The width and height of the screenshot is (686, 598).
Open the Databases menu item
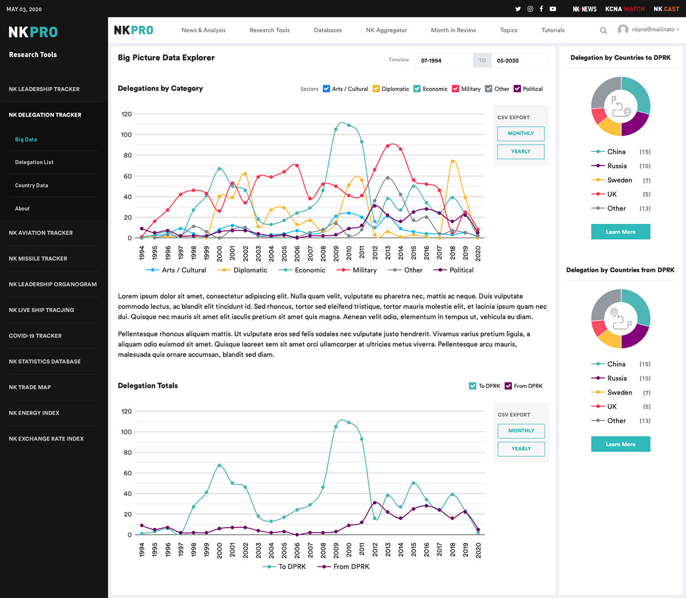(x=328, y=30)
